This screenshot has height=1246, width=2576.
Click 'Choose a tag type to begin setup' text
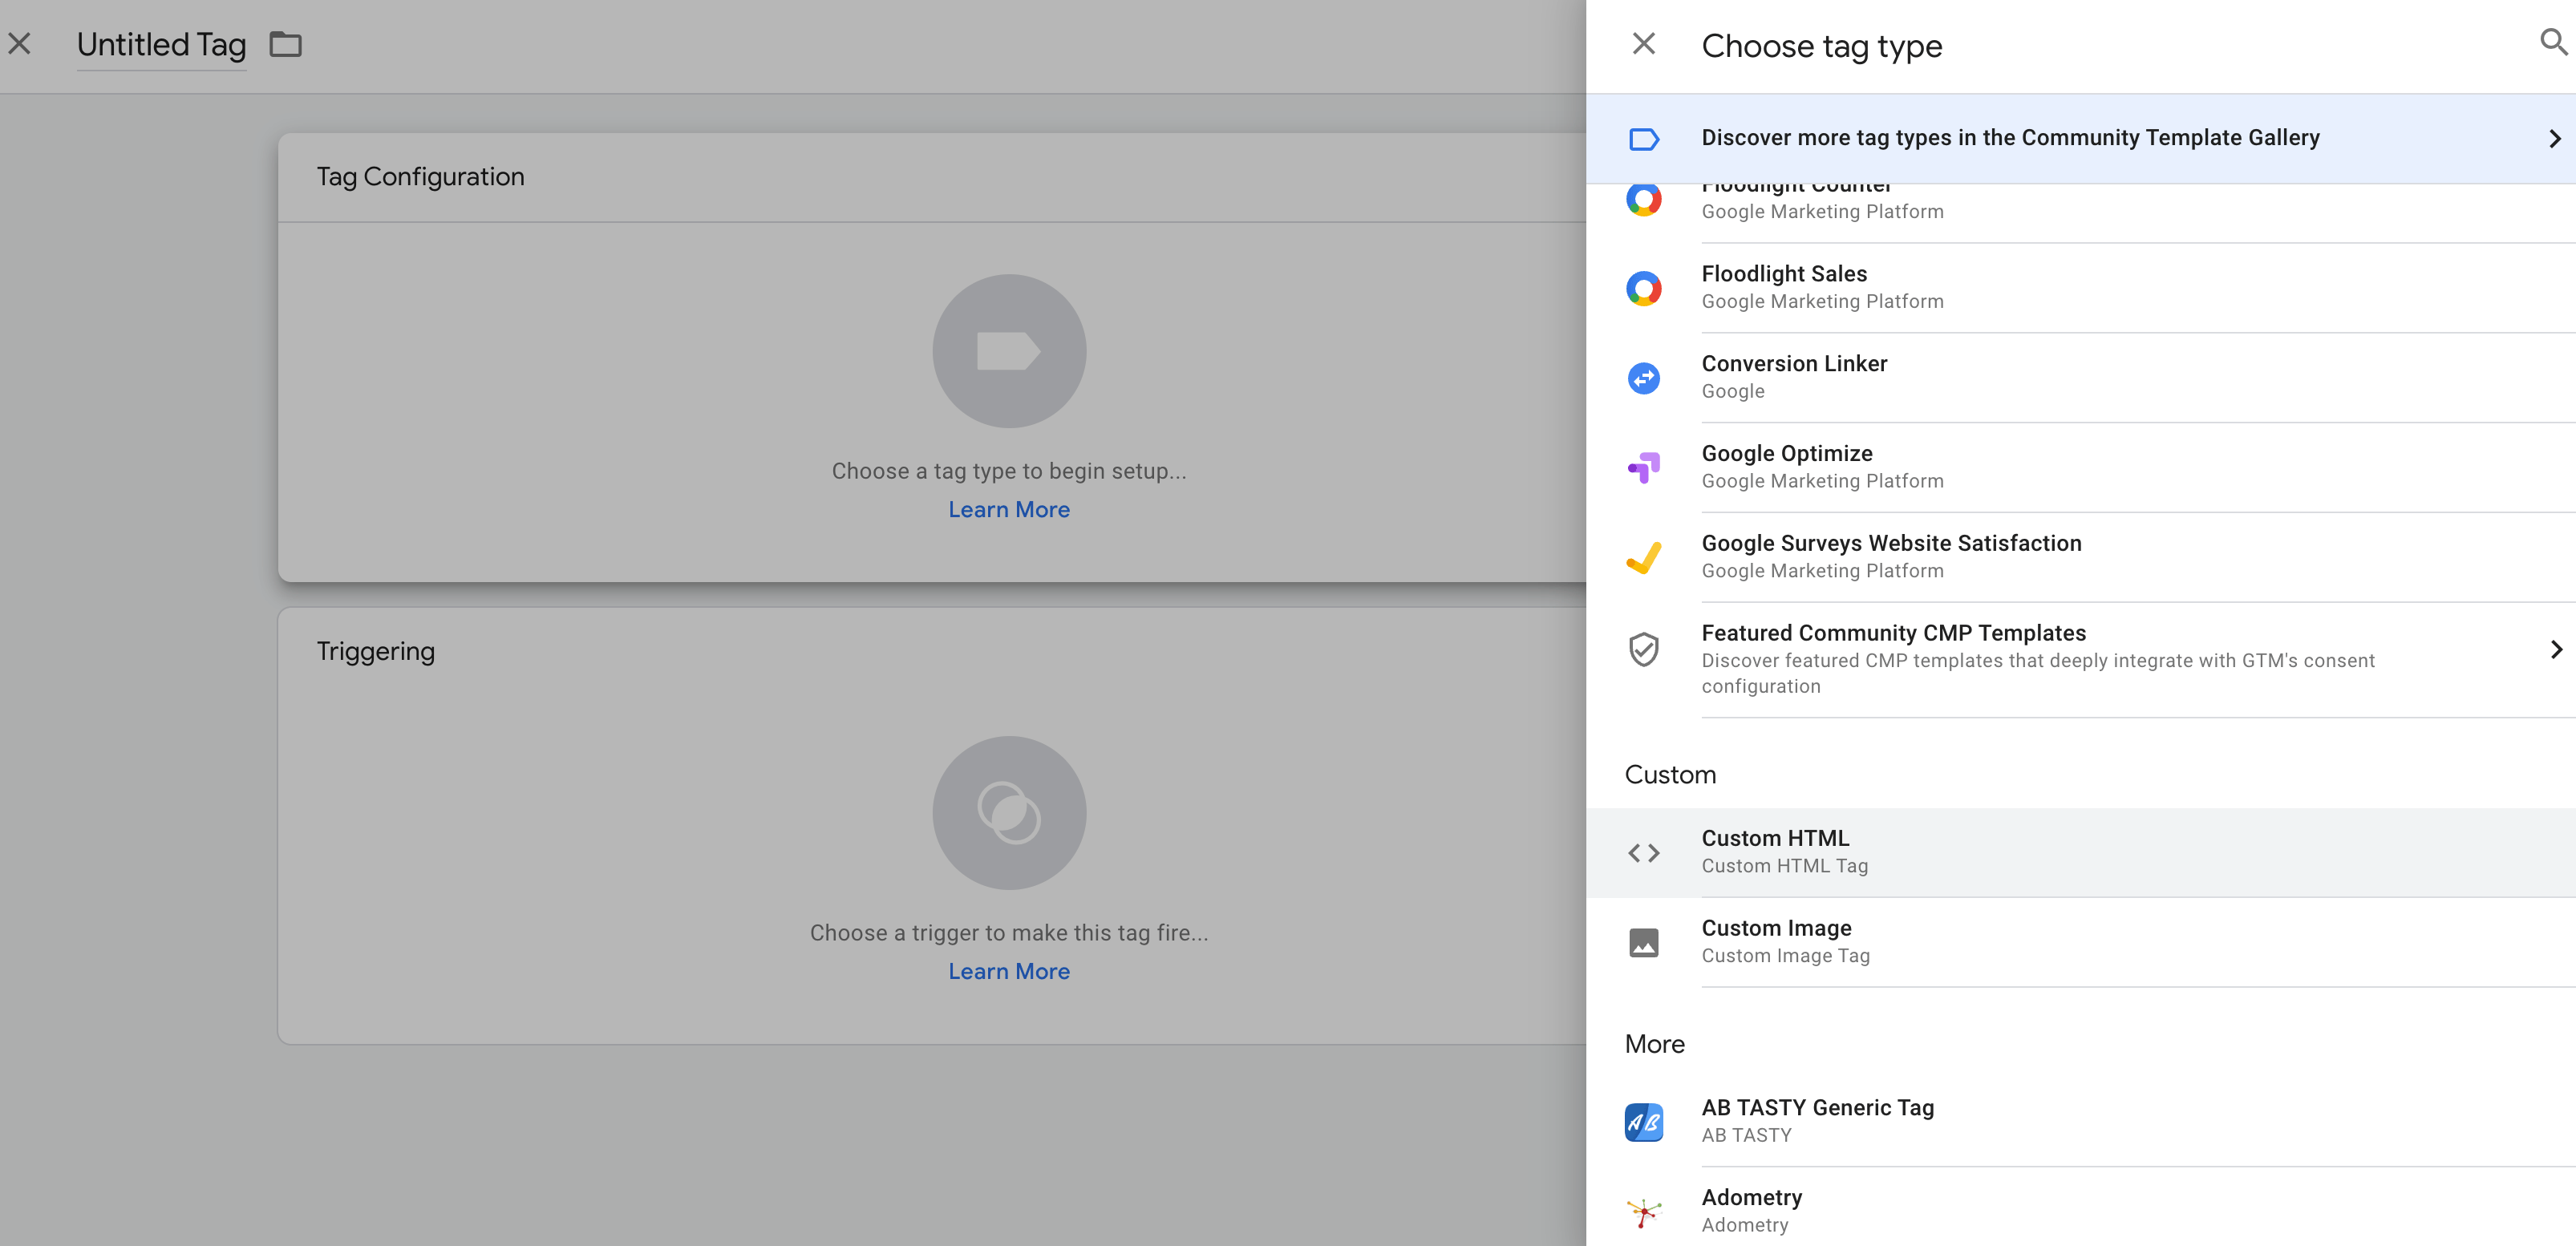pos(1009,471)
